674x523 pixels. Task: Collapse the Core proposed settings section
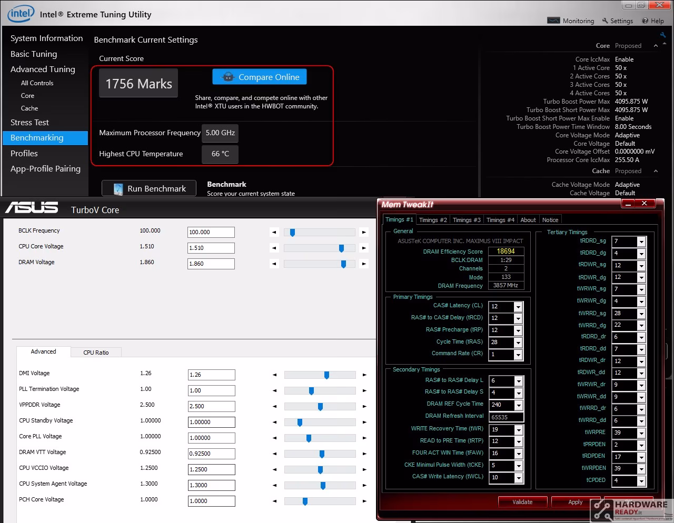click(x=656, y=46)
